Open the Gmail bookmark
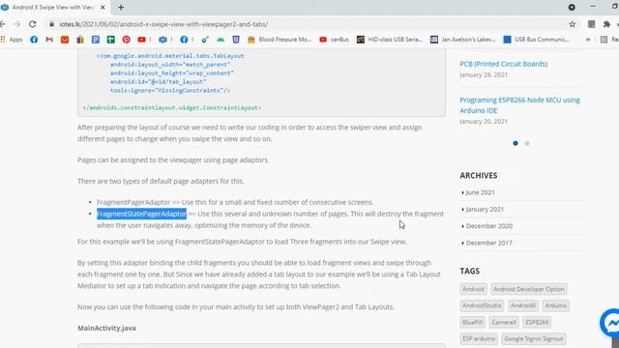This screenshot has height=348, width=619. pyautogui.click(x=49, y=40)
